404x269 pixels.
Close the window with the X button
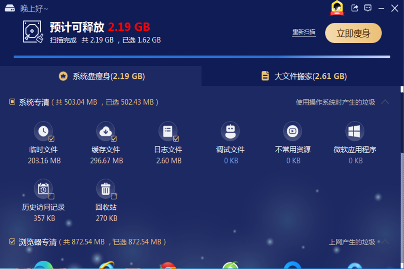(395, 8)
